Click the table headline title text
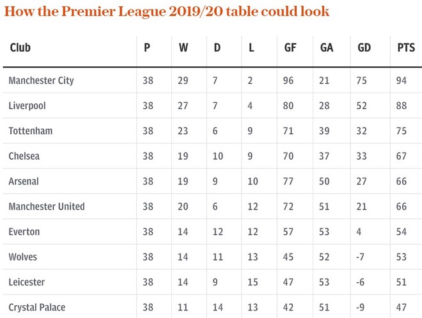The image size is (422, 318). point(167,12)
